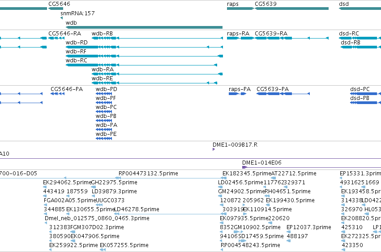381x252 pixels.
Task: Click the dsd-PB protein label
Action: click(x=360, y=98)
